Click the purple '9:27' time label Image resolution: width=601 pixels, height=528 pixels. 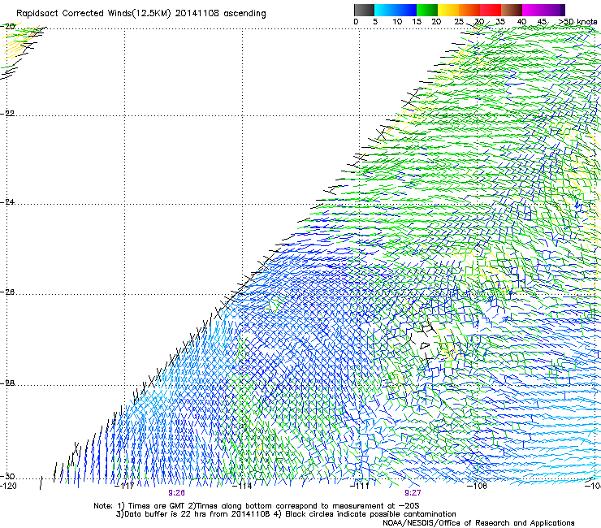coord(413,493)
